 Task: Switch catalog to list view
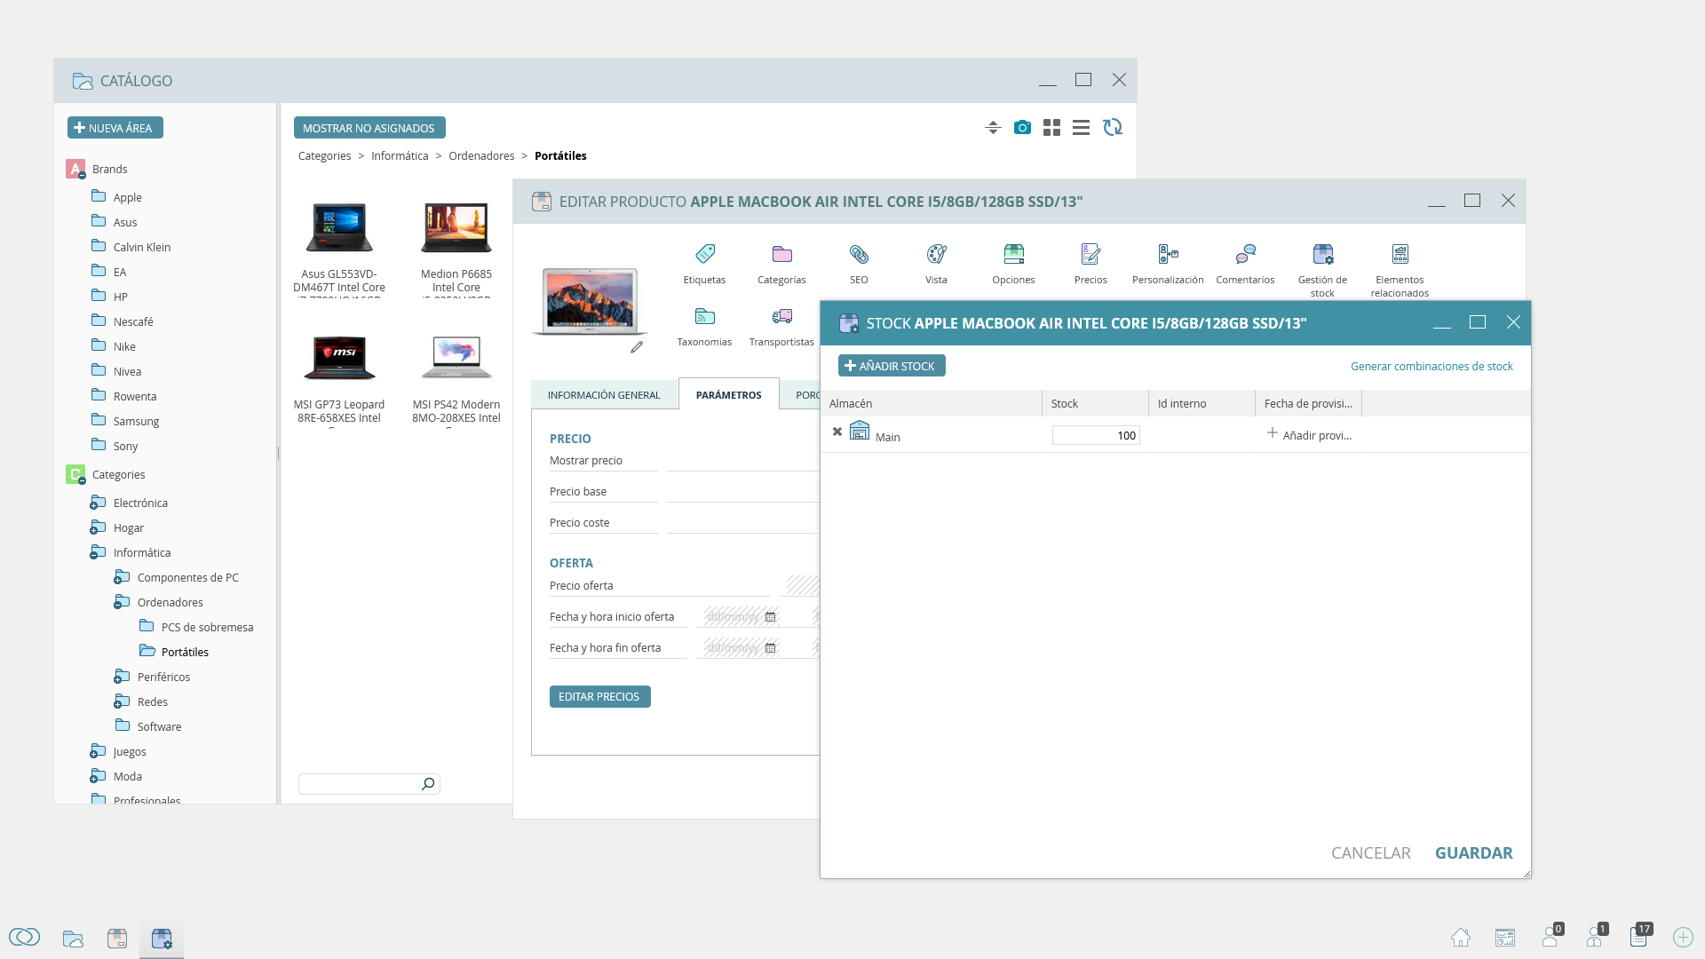point(1081,128)
